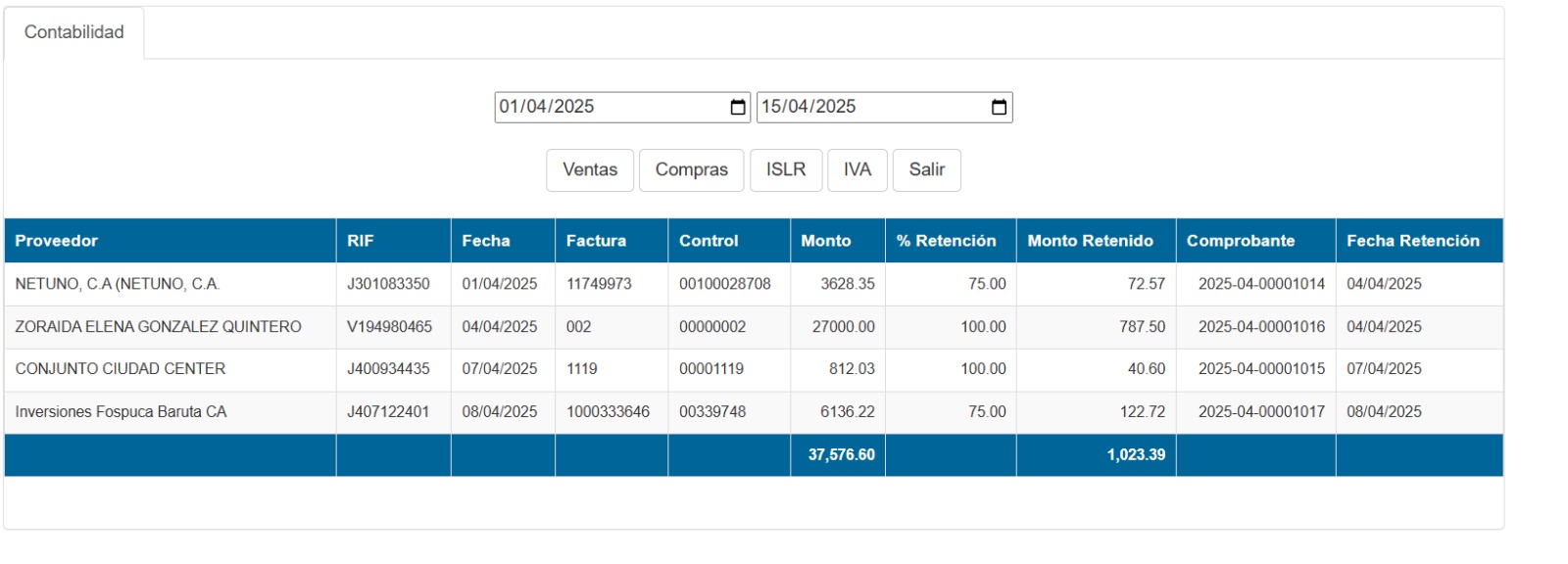Click comprobante 2025-04-00001014
This screenshot has width=1568, height=564.
click(x=1260, y=284)
